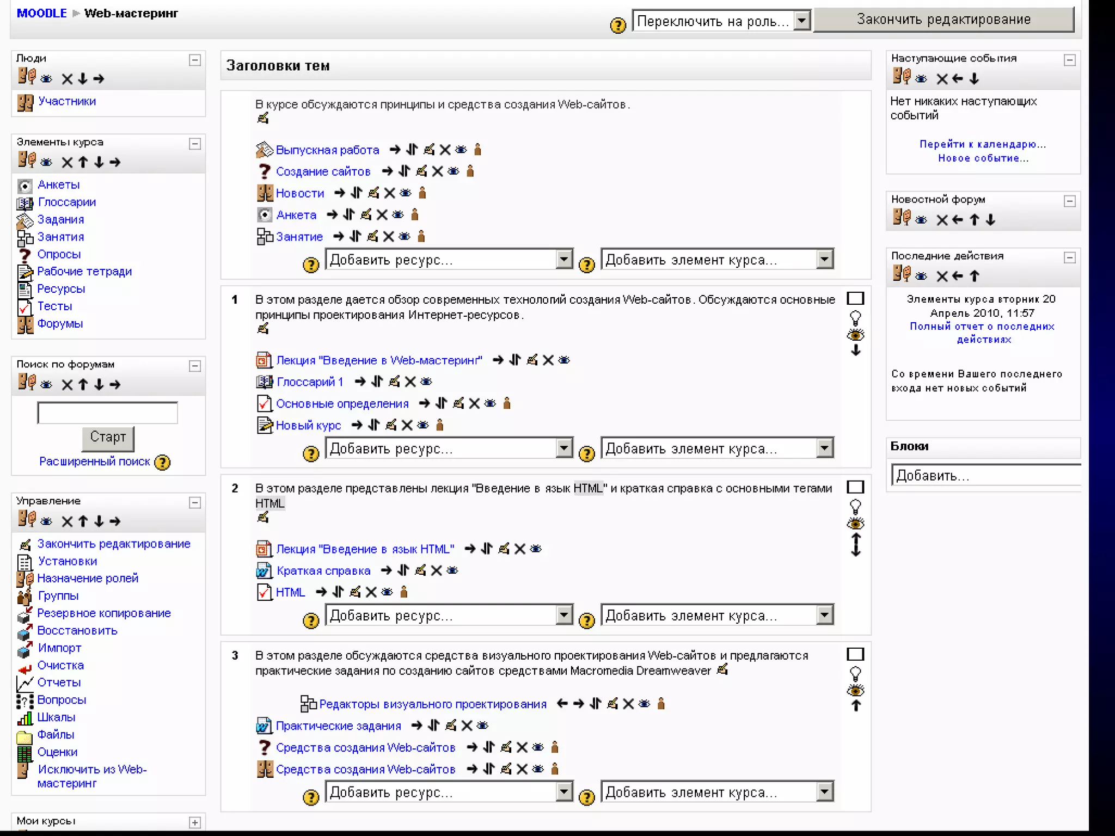Delete the Глоссарий 1 activity
The width and height of the screenshot is (1115, 836).
(411, 382)
